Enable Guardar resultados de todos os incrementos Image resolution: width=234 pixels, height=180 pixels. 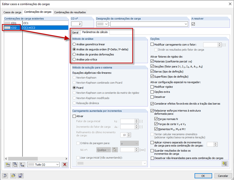152,151
